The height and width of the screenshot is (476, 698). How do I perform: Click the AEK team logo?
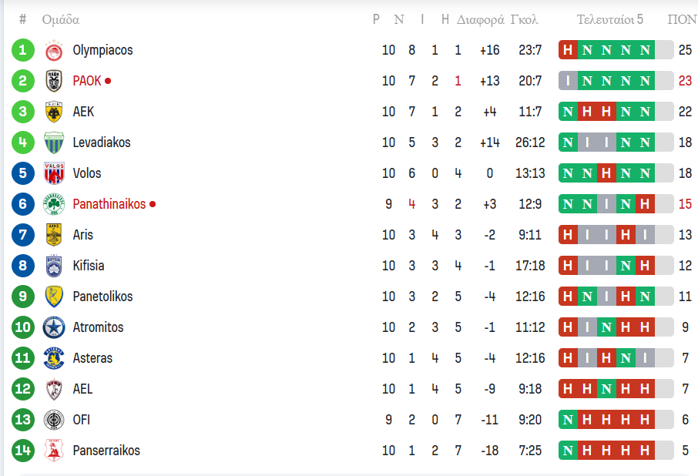(54, 112)
